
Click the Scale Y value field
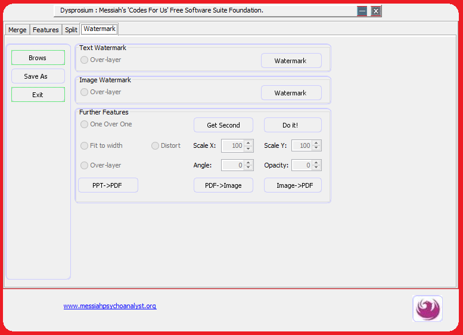pos(302,145)
